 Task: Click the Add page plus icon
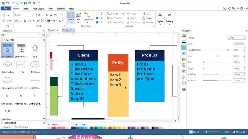tap(76, 124)
